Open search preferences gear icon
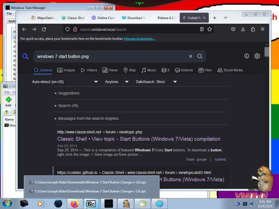This screenshot has width=279, height=209. [x=257, y=56]
